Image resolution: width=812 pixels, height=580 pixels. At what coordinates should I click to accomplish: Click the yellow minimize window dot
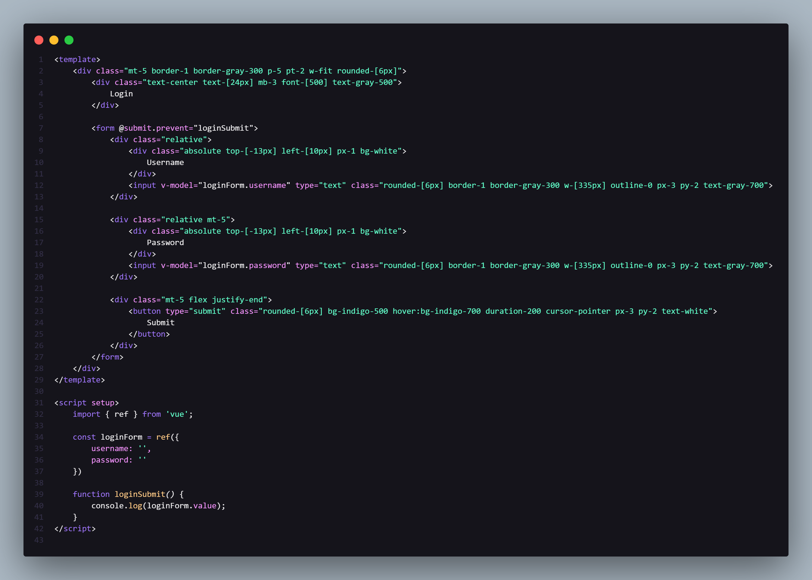pyautogui.click(x=54, y=40)
